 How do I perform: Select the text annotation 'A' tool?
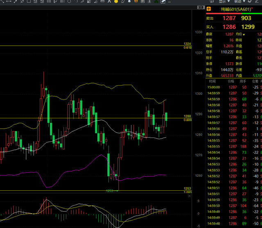[109, 1]
